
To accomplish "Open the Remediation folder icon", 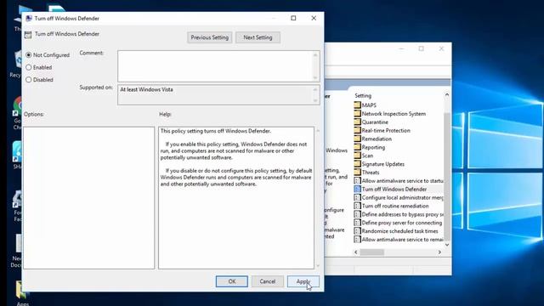I will [357, 139].
